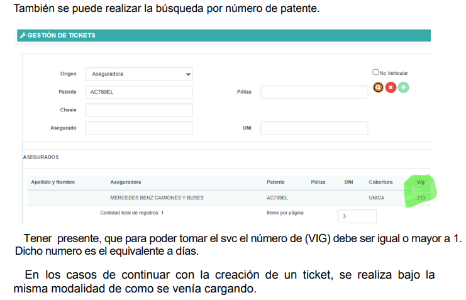Click the Cantidad total de registros text
The height and width of the screenshot is (300, 466).
[131, 213]
